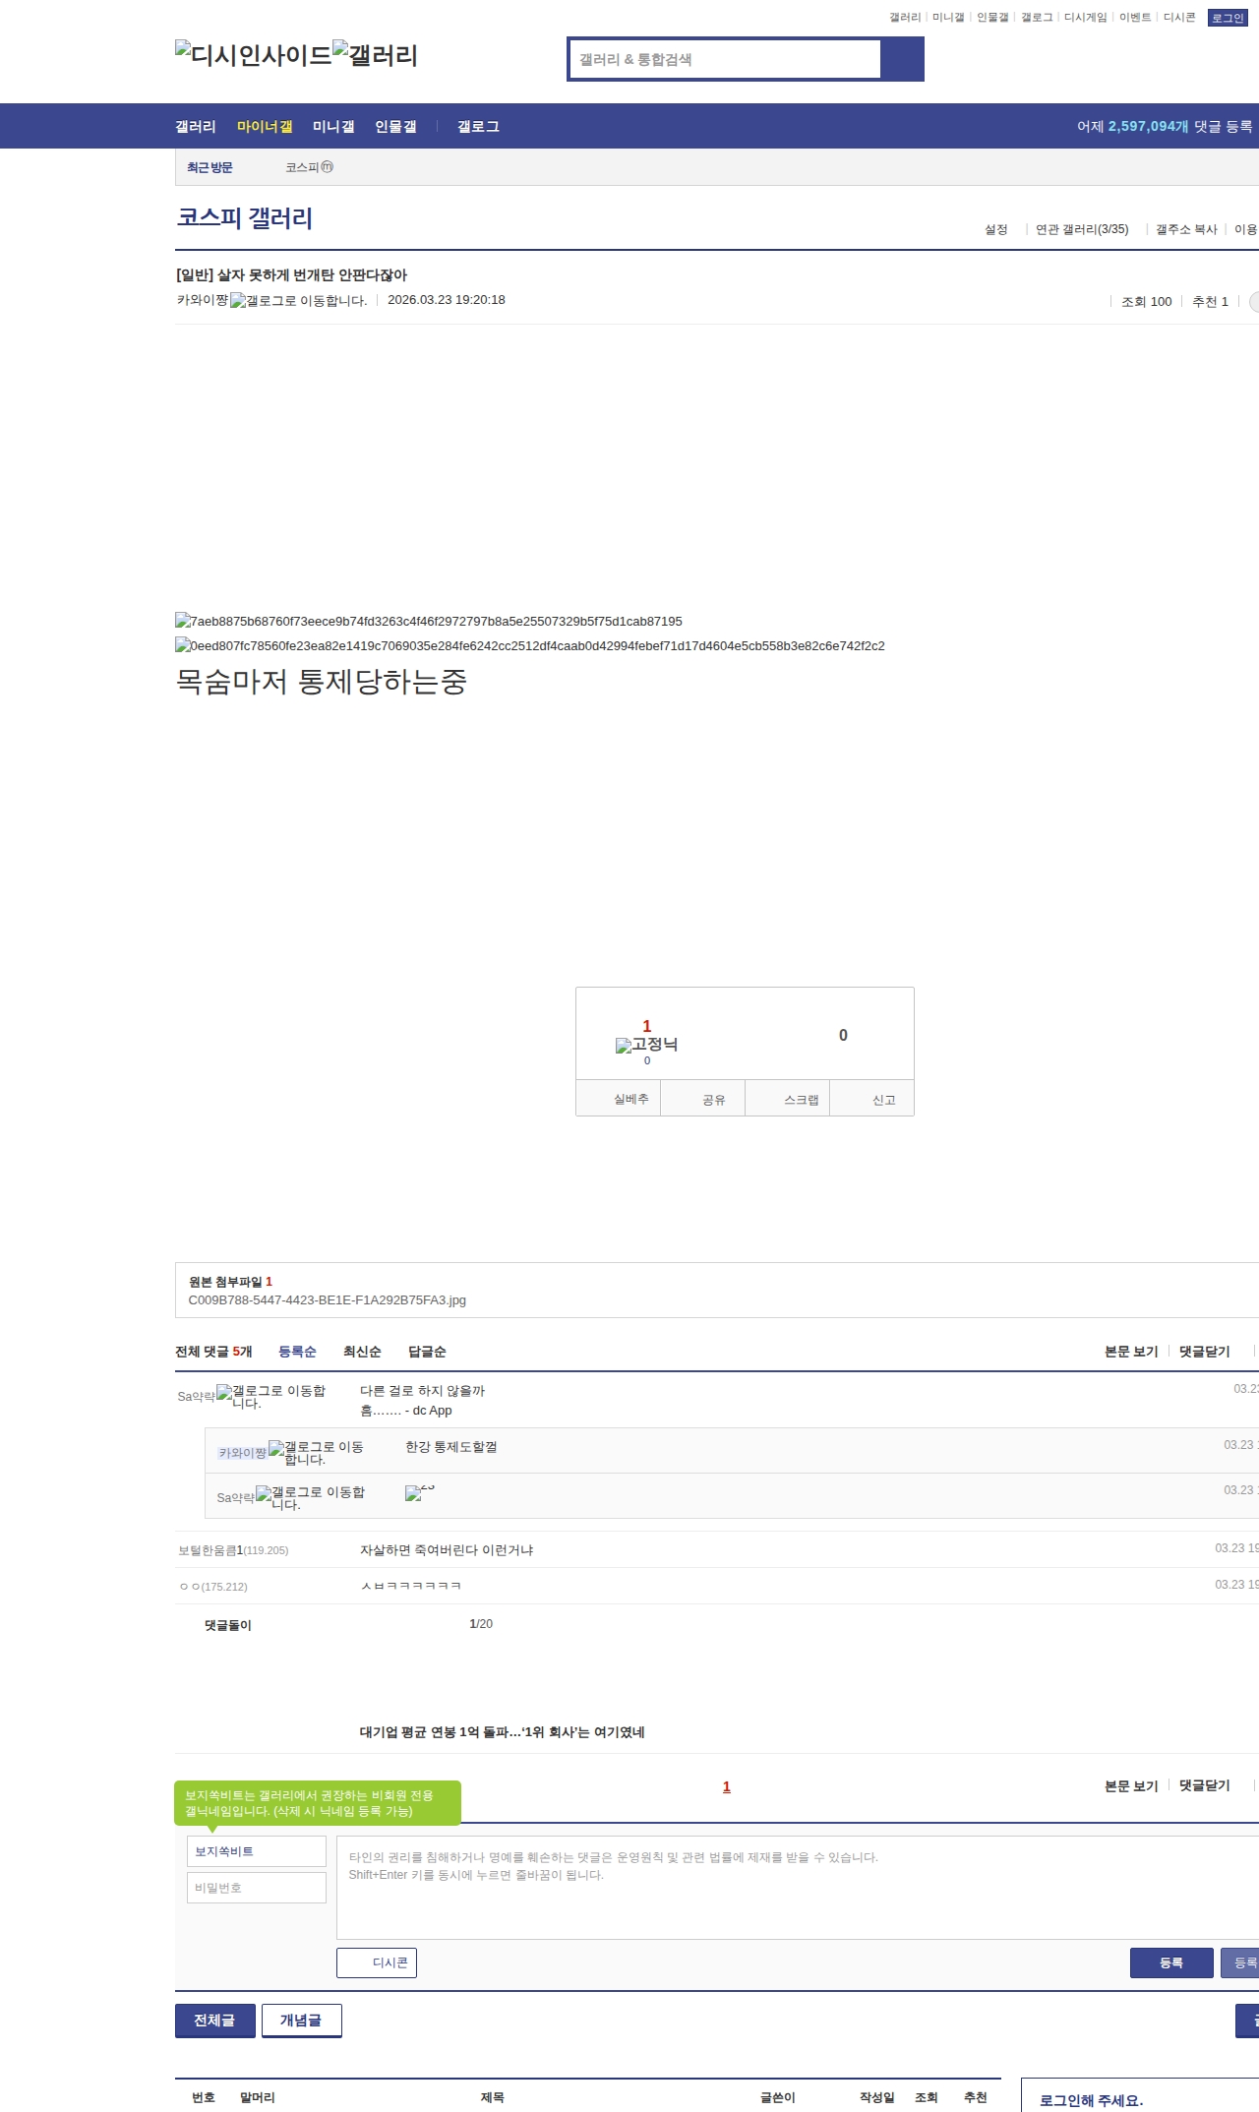Image resolution: width=1259 pixels, height=2112 pixels.
Task: Open the 설정 dropdown in the gallery header
Action: (x=996, y=229)
